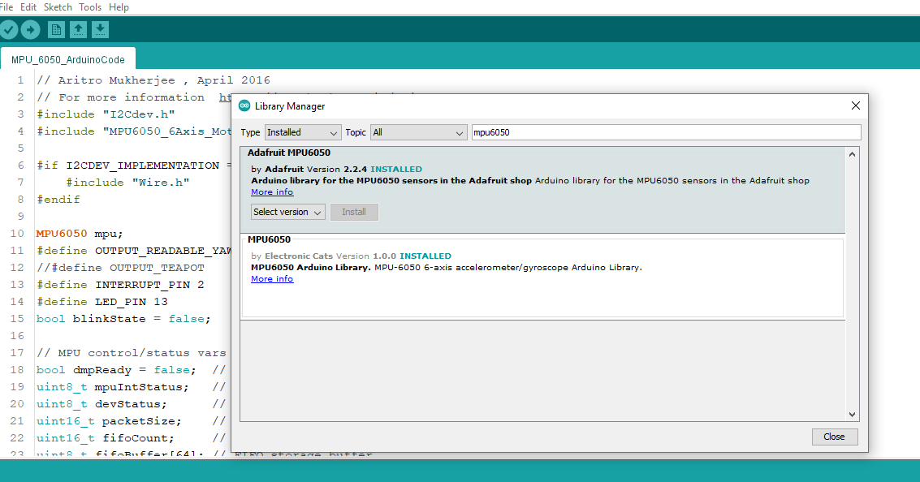The width and height of the screenshot is (920, 482).
Task: Click code line '#endif'
Action: tap(58, 200)
